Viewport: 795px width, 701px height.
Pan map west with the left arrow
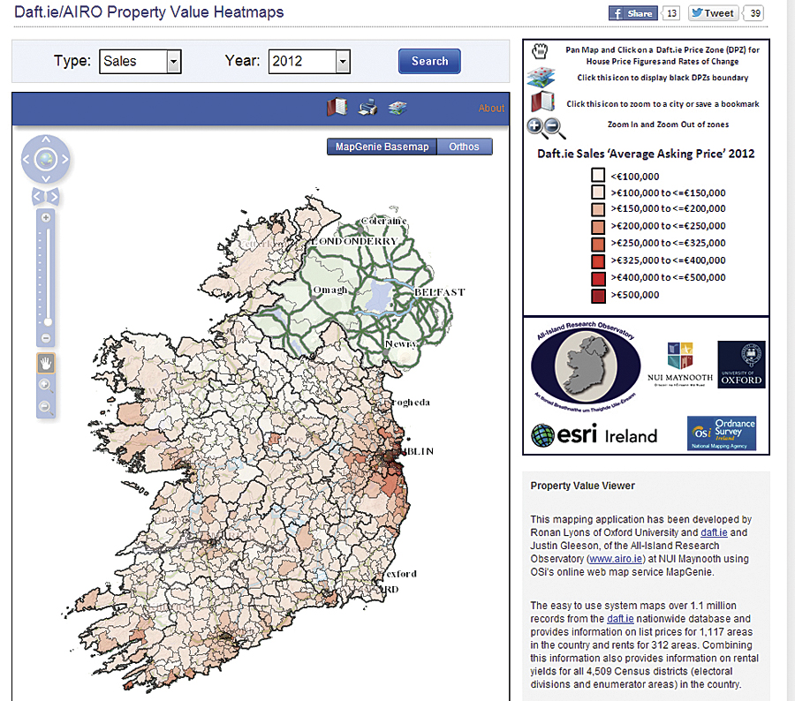26,159
